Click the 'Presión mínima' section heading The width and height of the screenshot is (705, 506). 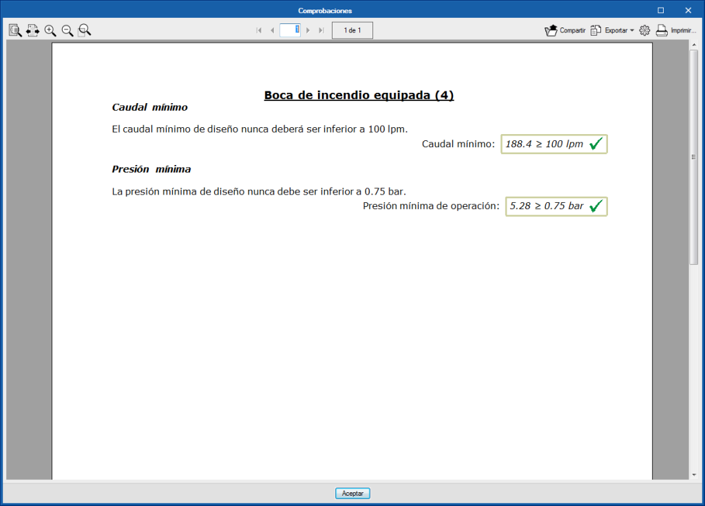(x=151, y=169)
